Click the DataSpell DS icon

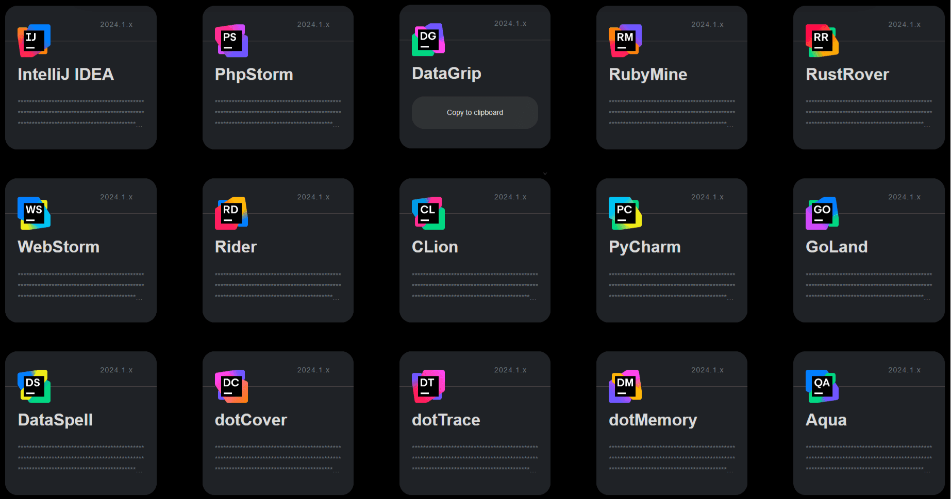[34, 386]
